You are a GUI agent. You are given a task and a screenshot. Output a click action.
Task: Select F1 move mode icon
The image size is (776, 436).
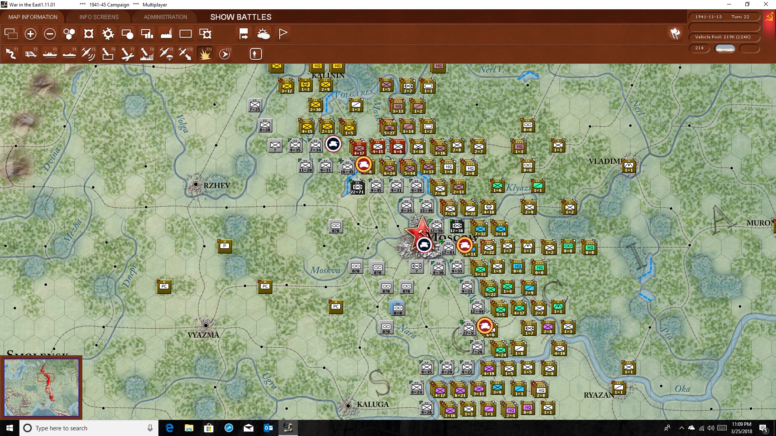pyautogui.click(x=11, y=54)
